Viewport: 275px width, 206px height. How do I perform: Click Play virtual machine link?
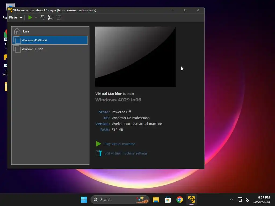point(120,144)
